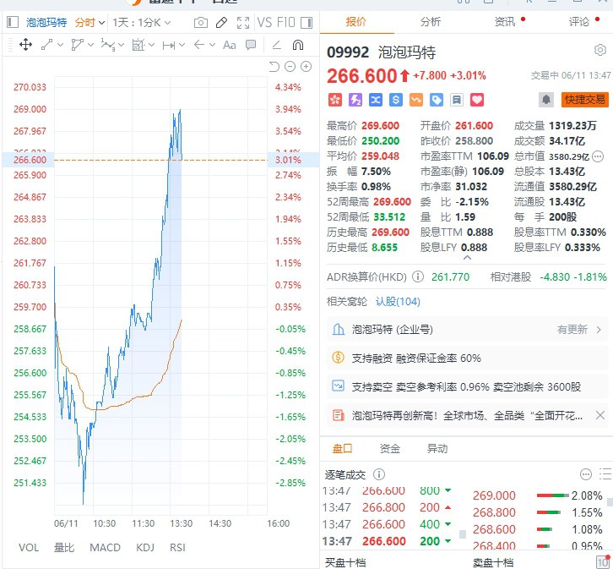Expand arrow annotation tool options
613x569 pixels.
(212, 45)
